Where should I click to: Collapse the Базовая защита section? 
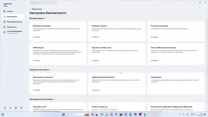click(x=46, y=18)
